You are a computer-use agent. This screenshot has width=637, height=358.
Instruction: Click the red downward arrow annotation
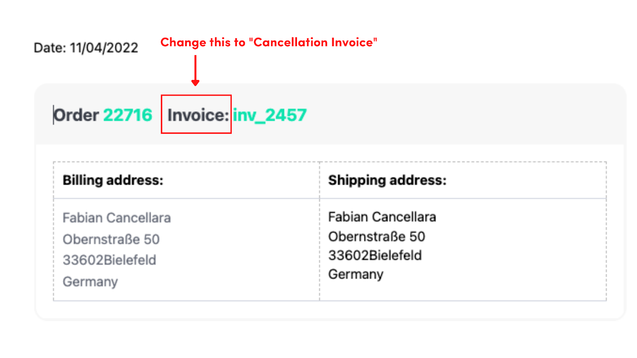tap(195, 70)
